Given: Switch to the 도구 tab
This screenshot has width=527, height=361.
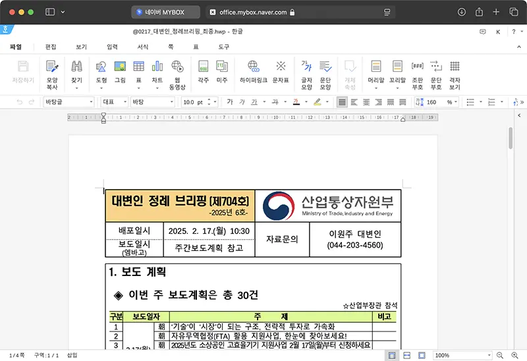Looking at the screenshot, I should [x=224, y=47].
